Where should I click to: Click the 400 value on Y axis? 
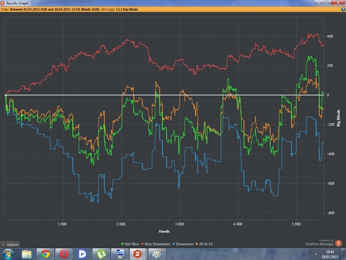tap(330, 36)
